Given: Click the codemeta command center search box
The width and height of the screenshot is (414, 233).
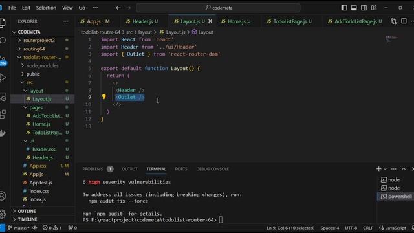Looking at the screenshot, I should (218, 8).
